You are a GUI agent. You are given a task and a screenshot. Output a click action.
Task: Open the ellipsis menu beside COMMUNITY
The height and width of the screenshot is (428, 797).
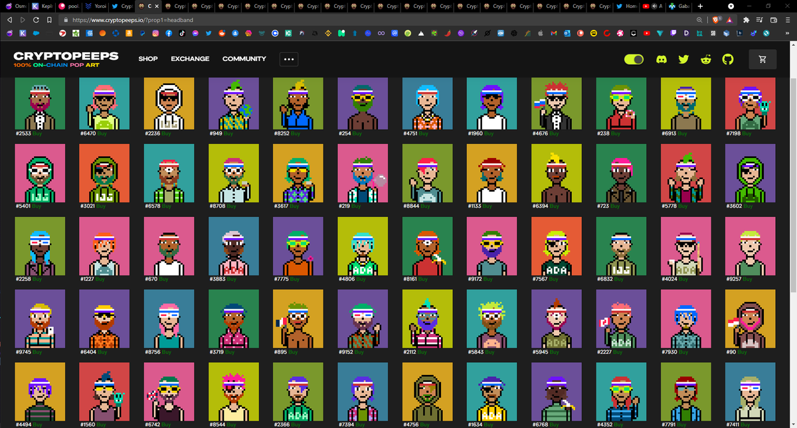288,59
